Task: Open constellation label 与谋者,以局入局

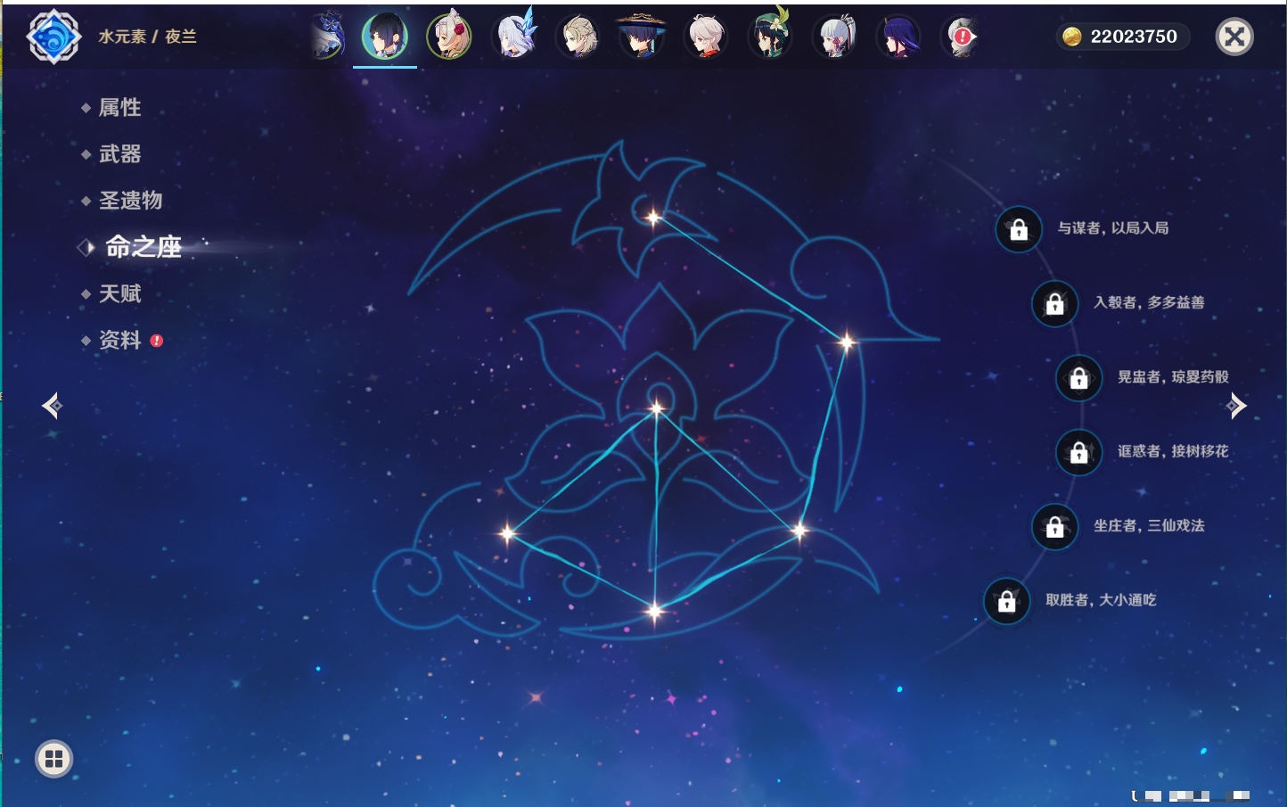Action: 1113,228
